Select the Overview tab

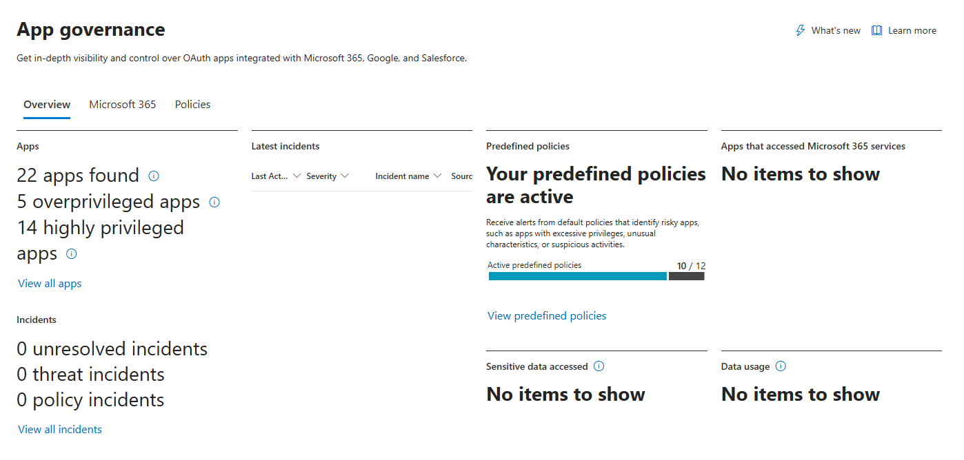[x=47, y=105]
